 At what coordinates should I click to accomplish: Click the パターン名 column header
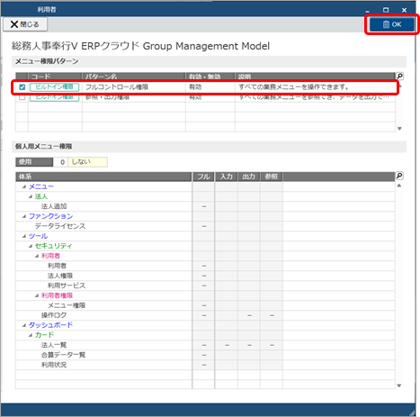point(134,77)
